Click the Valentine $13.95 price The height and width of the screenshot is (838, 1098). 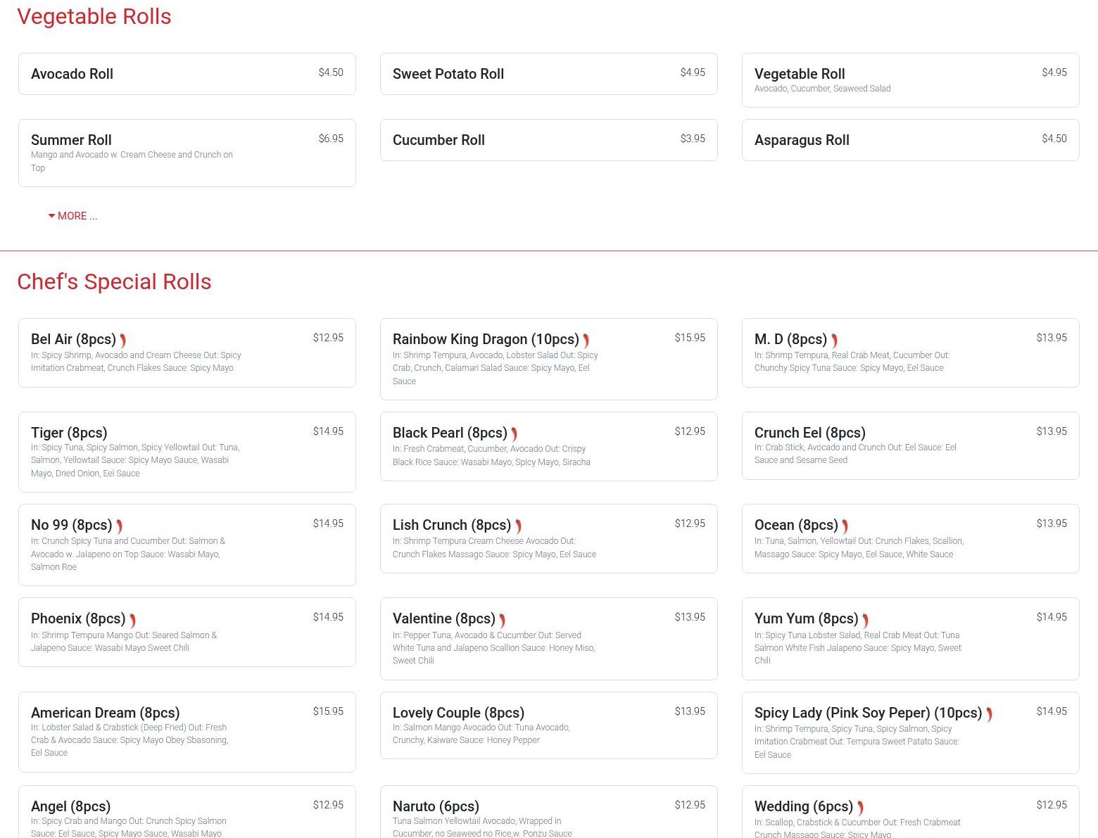(690, 617)
